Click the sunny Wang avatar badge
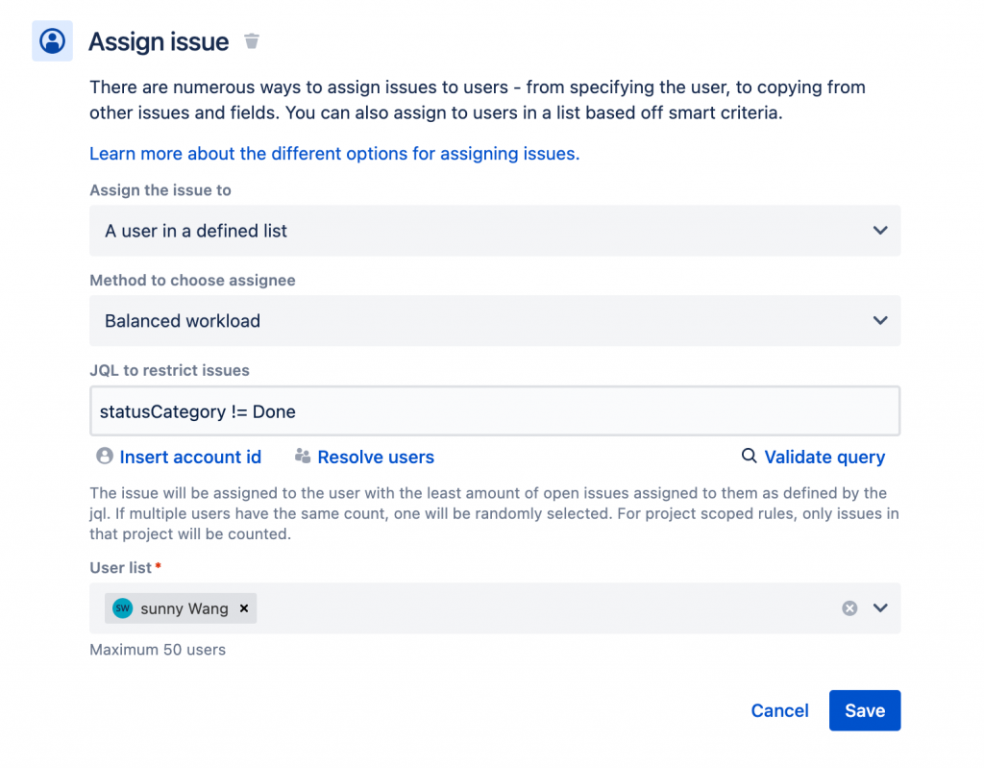This screenshot has width=984, height=768. tap(122, 608)
